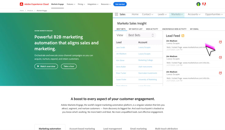Open the Marketing College account
The height and width of the screenshot is (130, 225).
[x=146, y=60]
